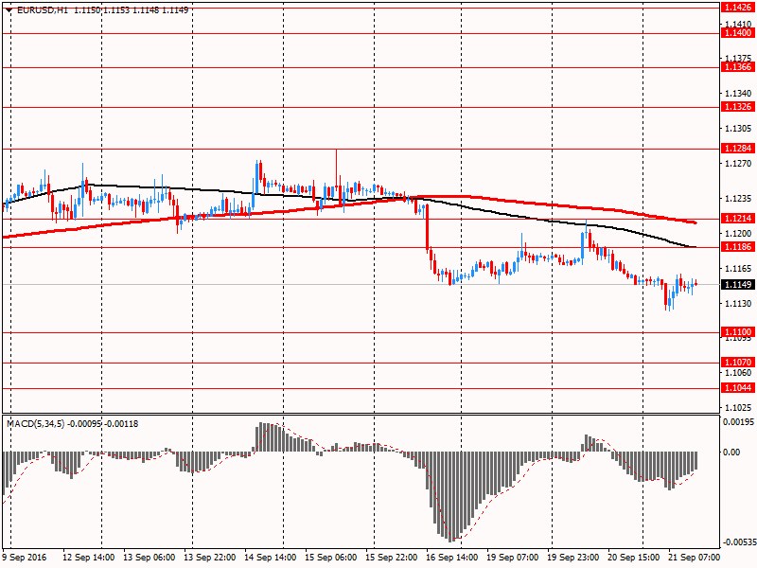Click the 1.1060 price axis label
The image size is (757, 568).
coord(738,373)
